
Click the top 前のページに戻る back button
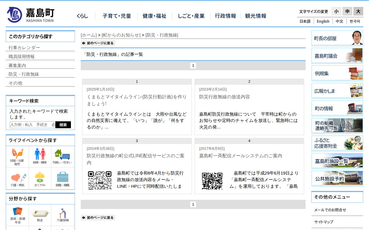click(98, 43)
